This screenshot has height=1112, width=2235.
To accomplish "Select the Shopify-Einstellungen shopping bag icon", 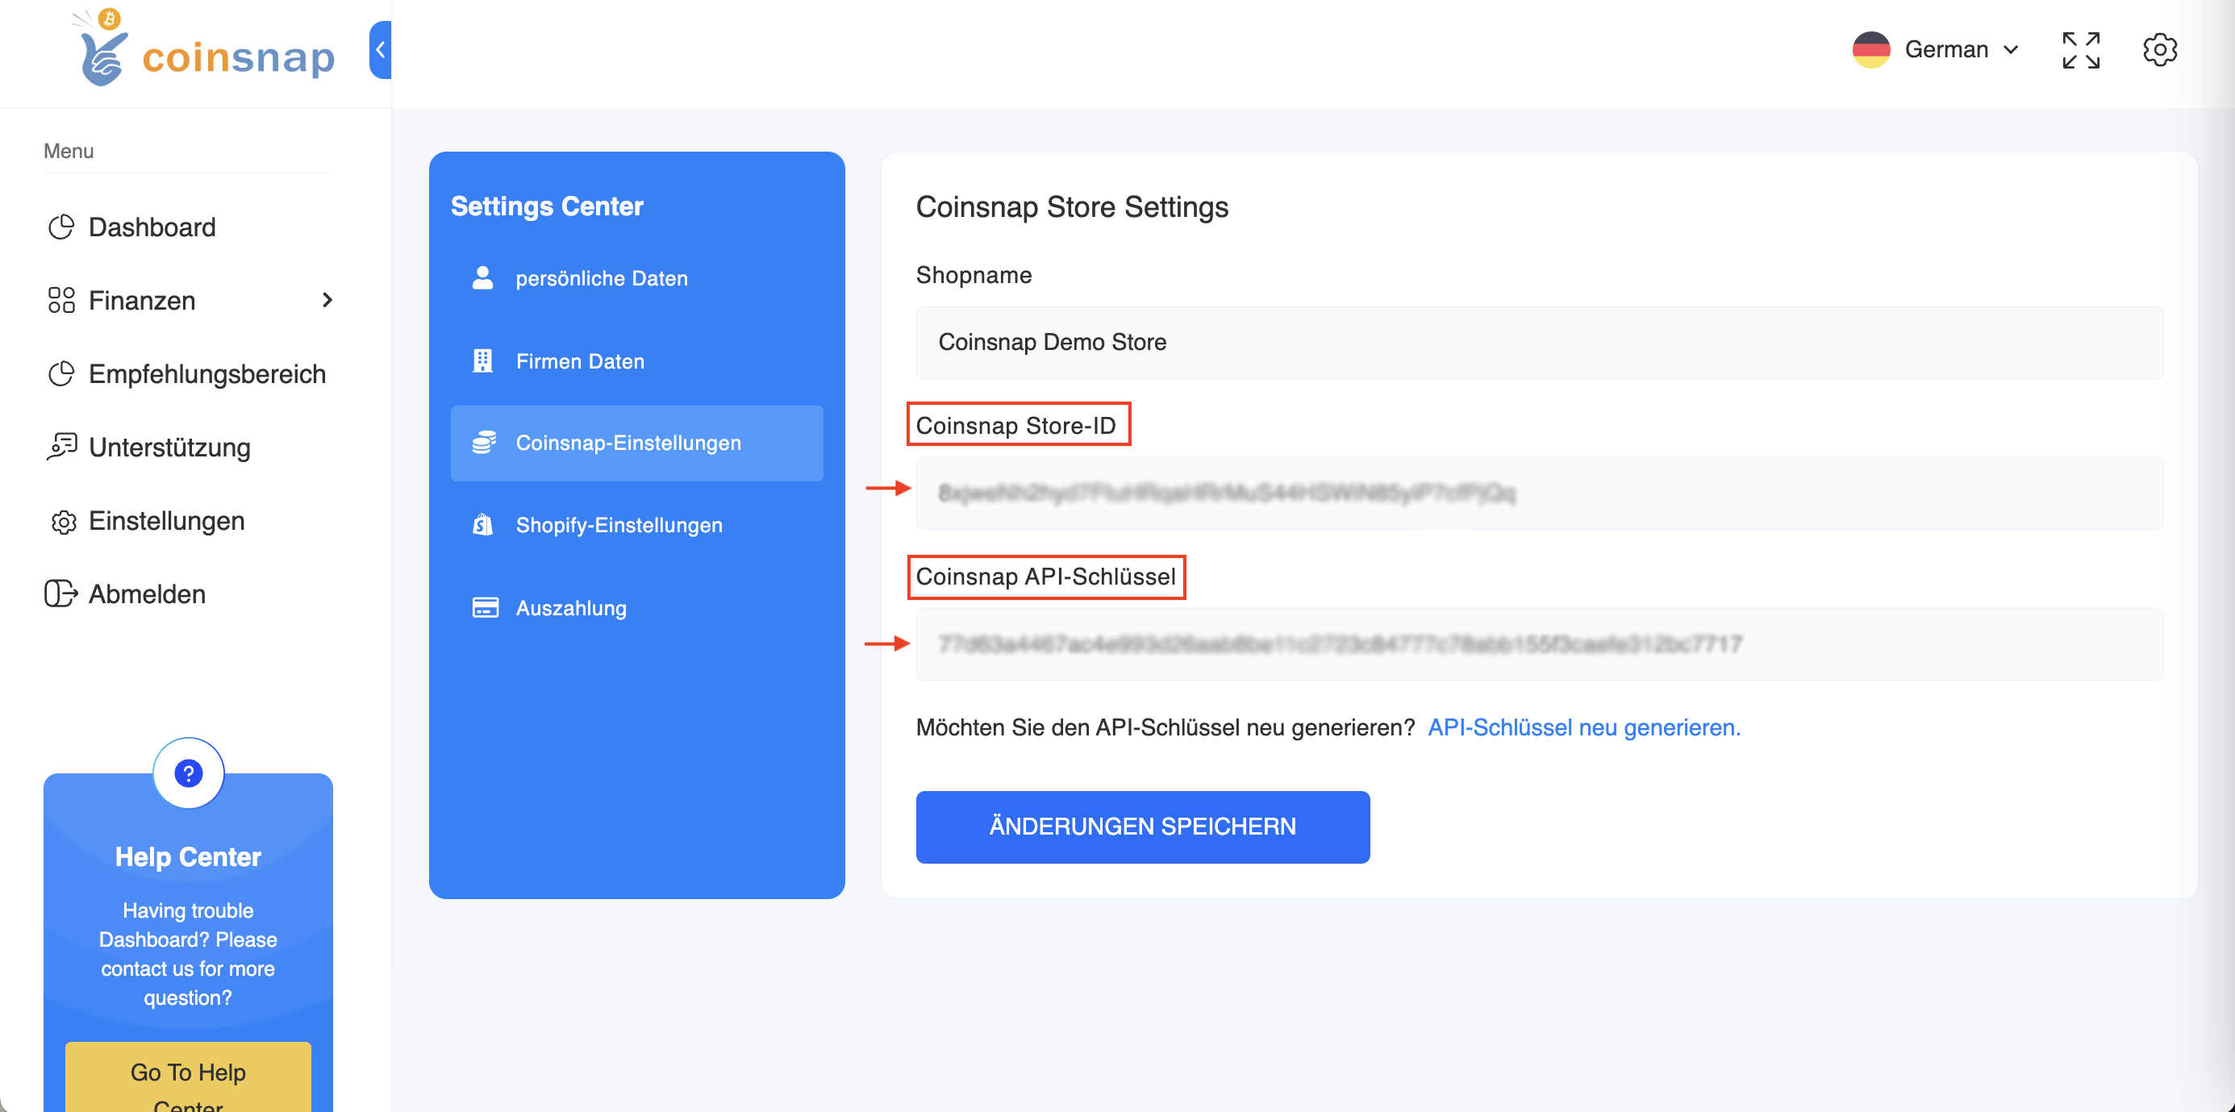I will (482, 524).
